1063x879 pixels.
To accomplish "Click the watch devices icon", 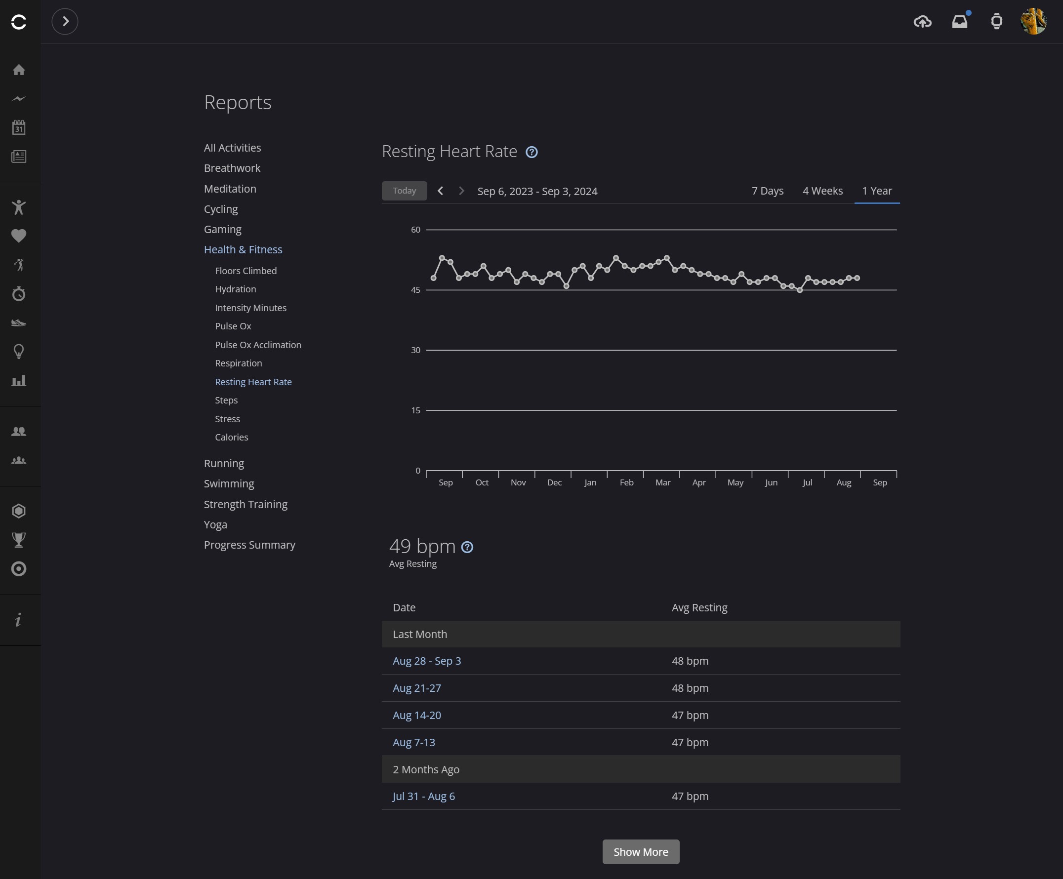I will click(x=996, y=21).
